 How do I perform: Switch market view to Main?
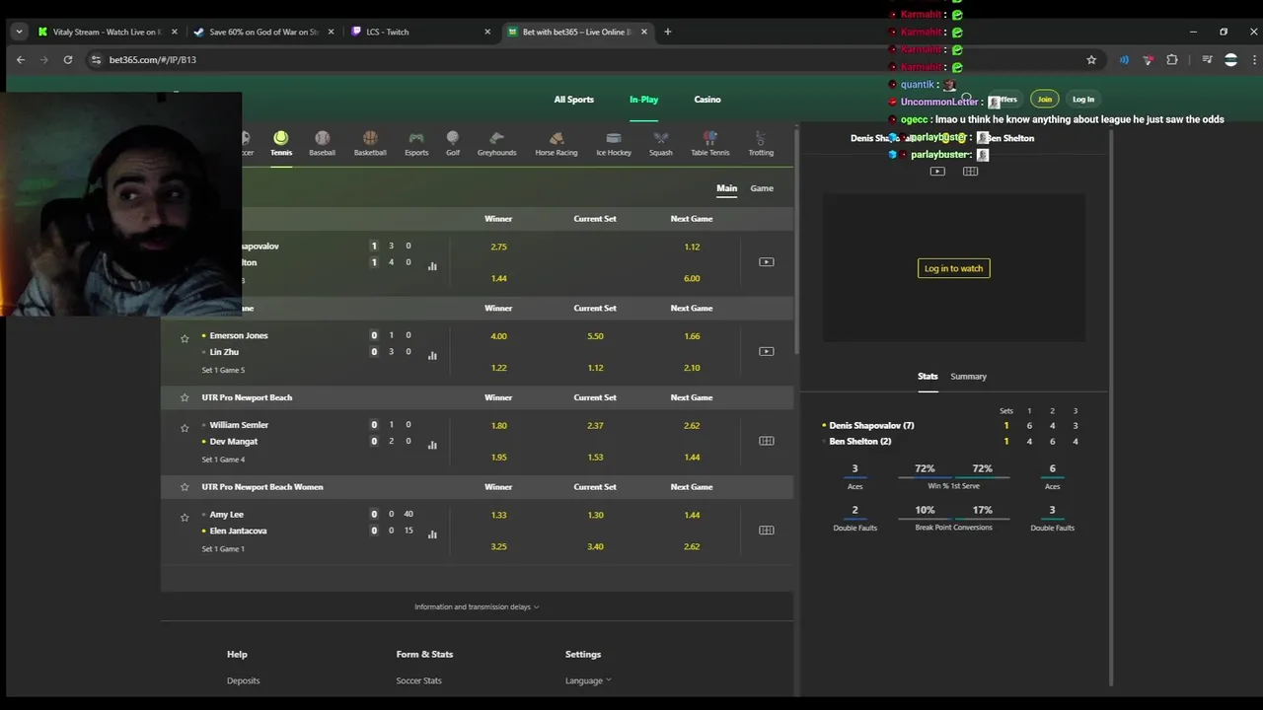pyautogui.click(x=726, y=188)
